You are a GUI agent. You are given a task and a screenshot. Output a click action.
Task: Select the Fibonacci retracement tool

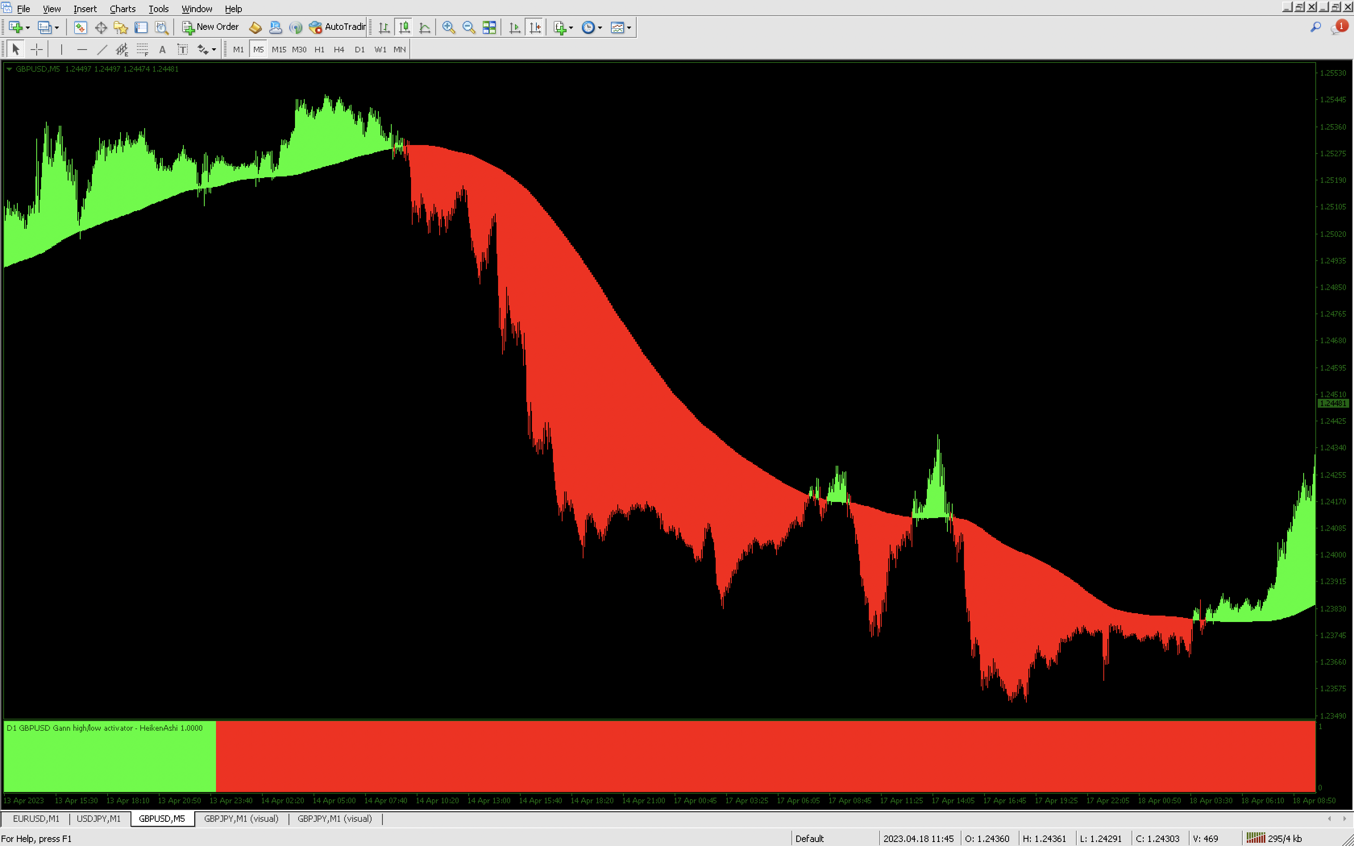pyautogui.click(x=142, y=50)
